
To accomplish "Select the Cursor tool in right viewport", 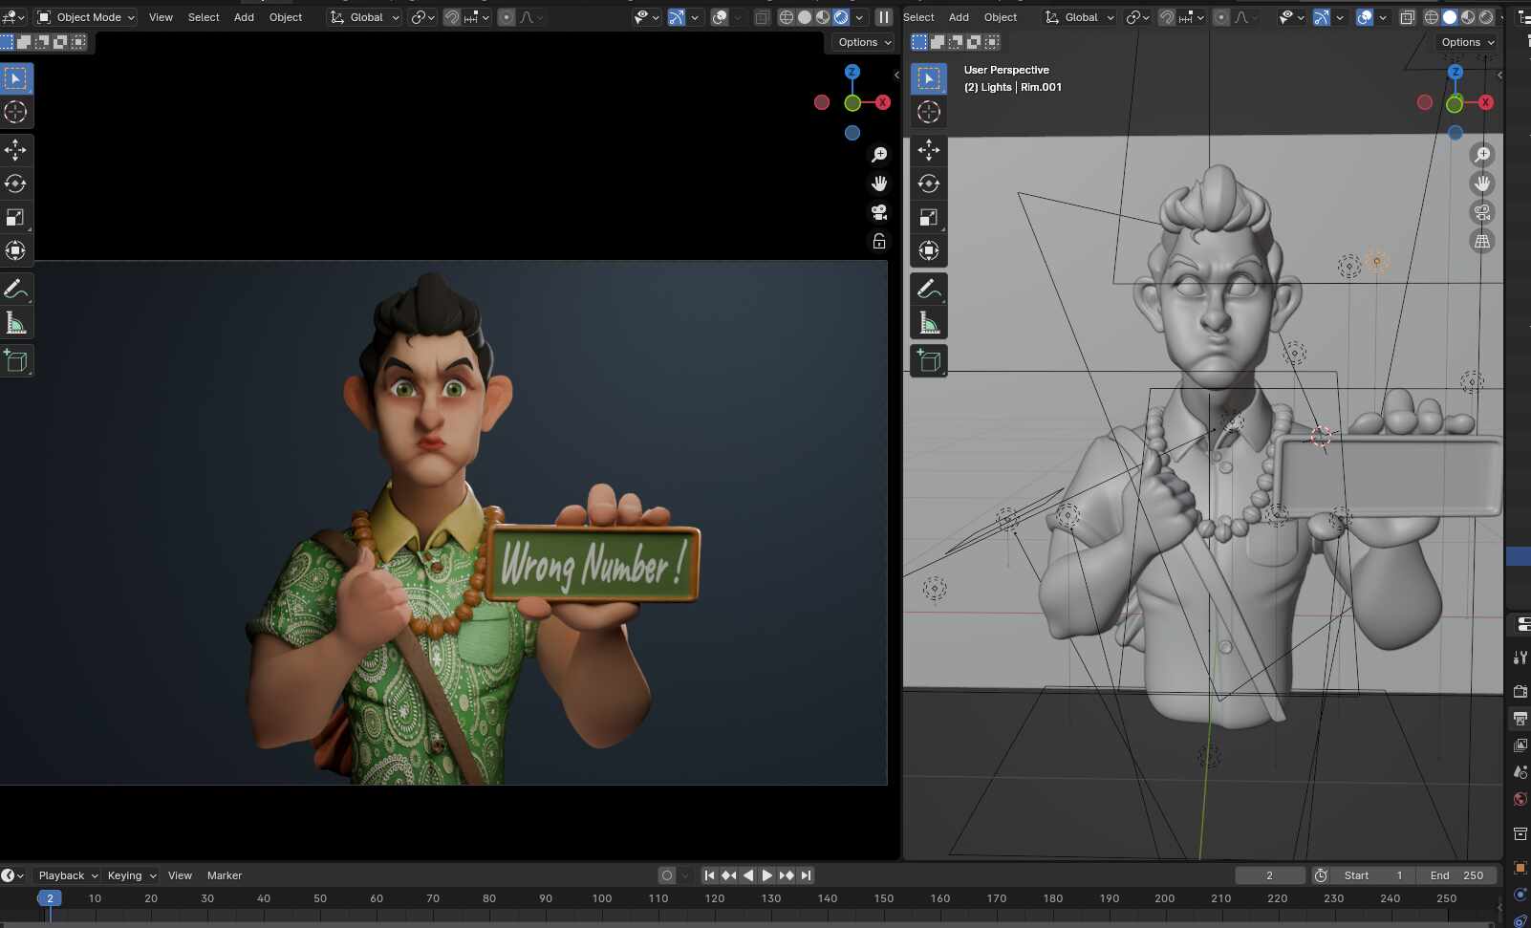I will 929,112.
